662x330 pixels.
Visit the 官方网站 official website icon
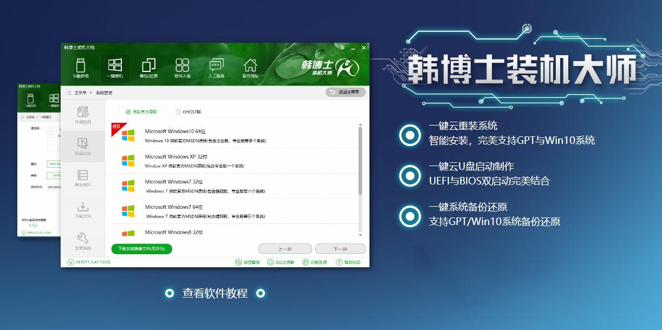pyautogui.click(x=250, y=66)
